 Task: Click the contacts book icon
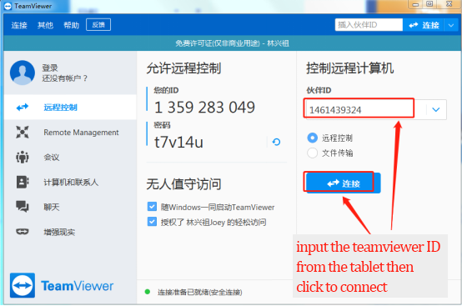pos(23,182)
